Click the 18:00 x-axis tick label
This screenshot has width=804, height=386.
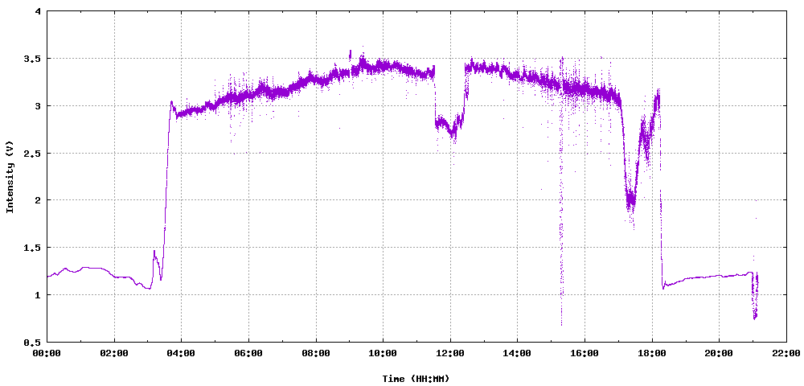tap(652, 353)
